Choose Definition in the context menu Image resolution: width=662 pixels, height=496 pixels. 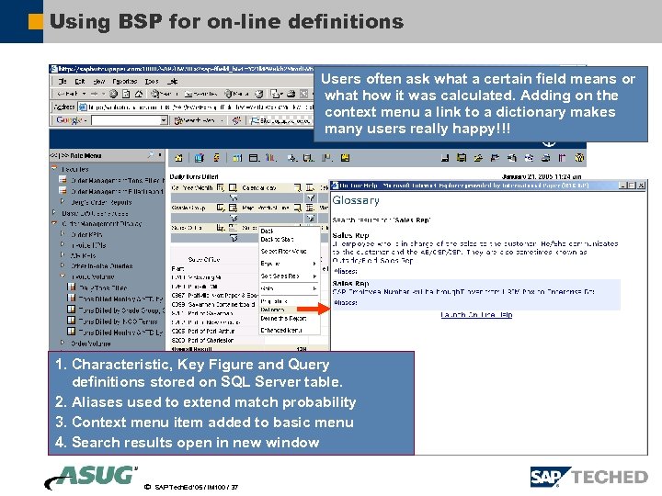272,310
